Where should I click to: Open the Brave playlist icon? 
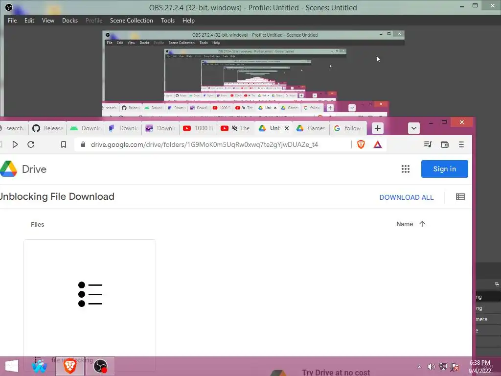428,144
